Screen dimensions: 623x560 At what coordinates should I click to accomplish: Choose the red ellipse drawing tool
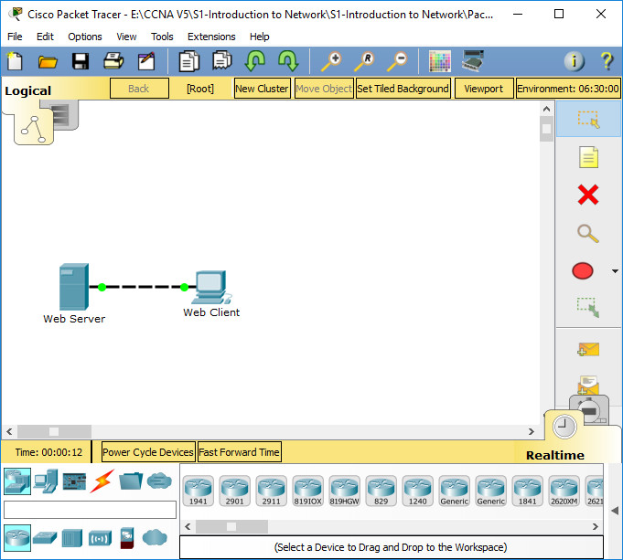583,271
